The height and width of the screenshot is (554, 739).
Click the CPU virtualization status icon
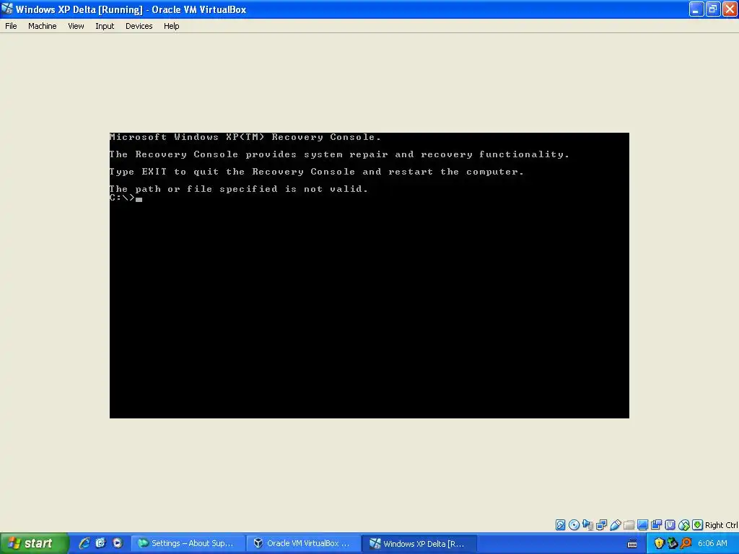[670, 525]
